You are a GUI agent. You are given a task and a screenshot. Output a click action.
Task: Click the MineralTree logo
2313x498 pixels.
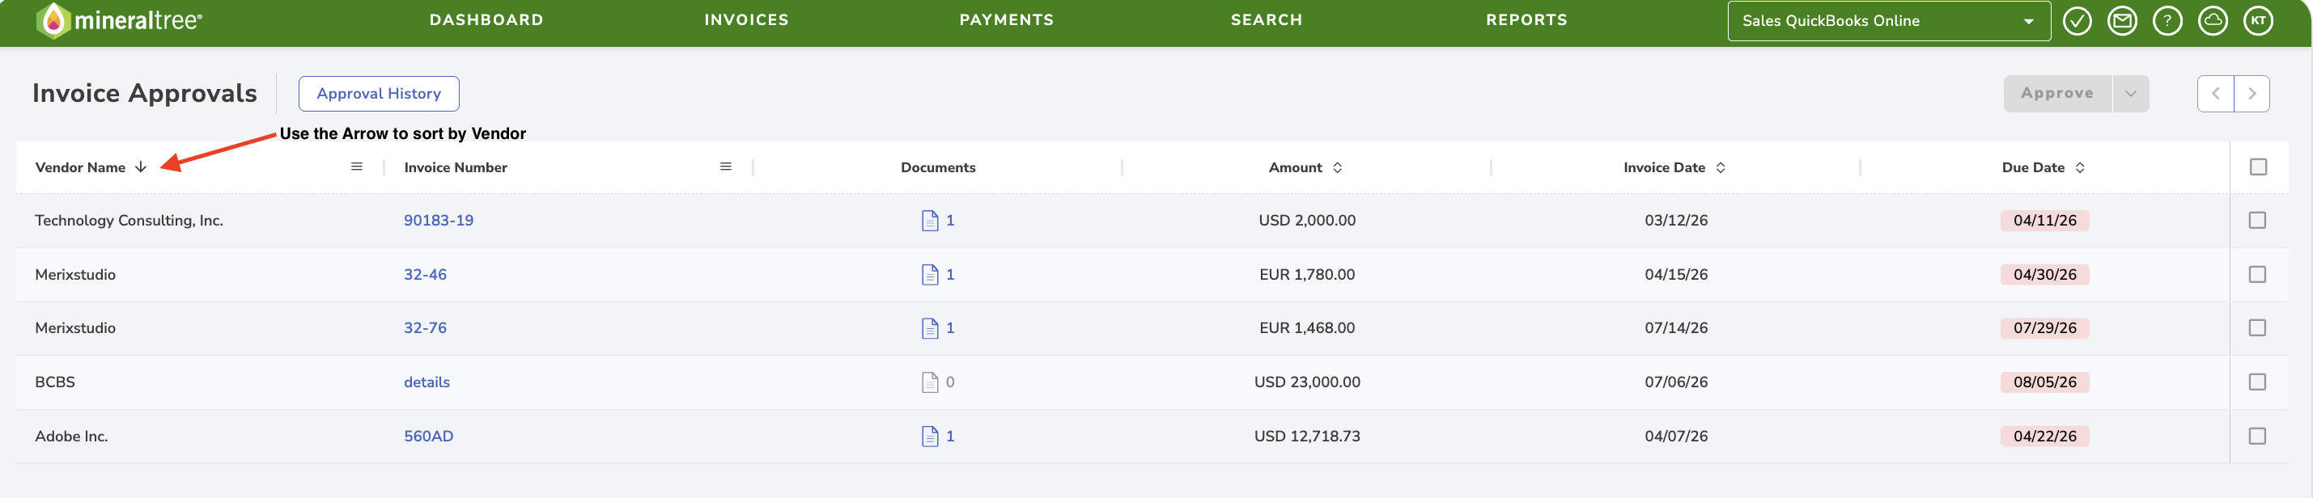[120, 21]
